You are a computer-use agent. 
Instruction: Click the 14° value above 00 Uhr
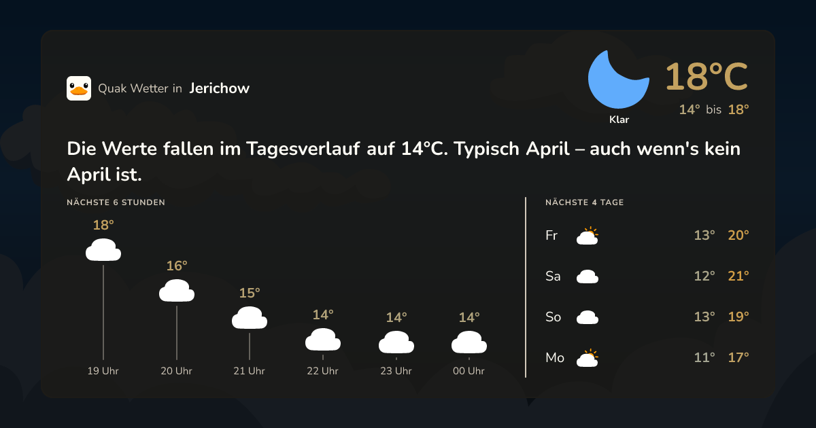(469, 317)
